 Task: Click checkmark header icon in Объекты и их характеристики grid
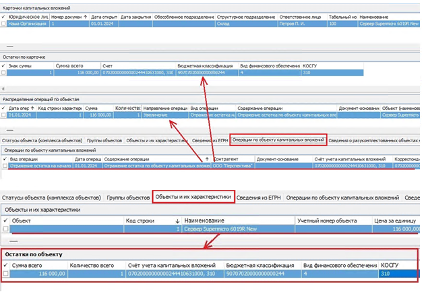click(x=5, y=220)
